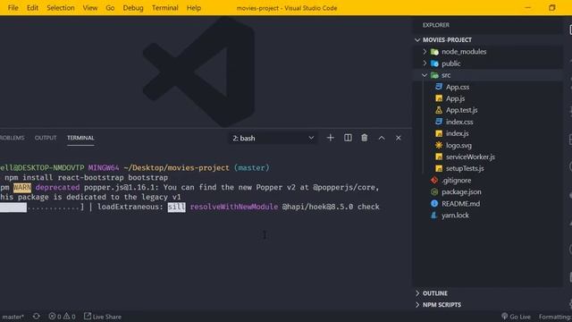The height and width of the screenshot is (322, 572).
Task: Close the terminal panel
Action: click(399, 138)
